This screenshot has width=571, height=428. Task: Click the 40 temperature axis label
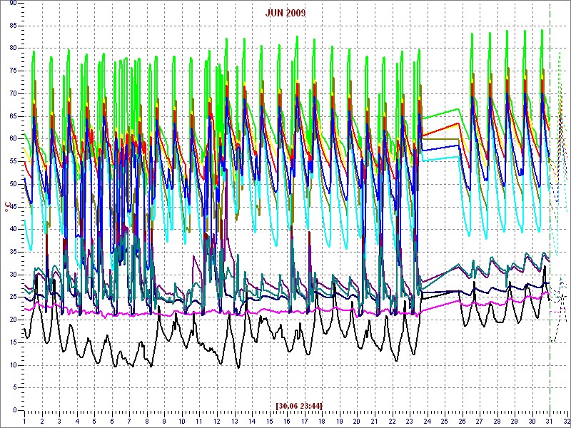tap(13, 229)
